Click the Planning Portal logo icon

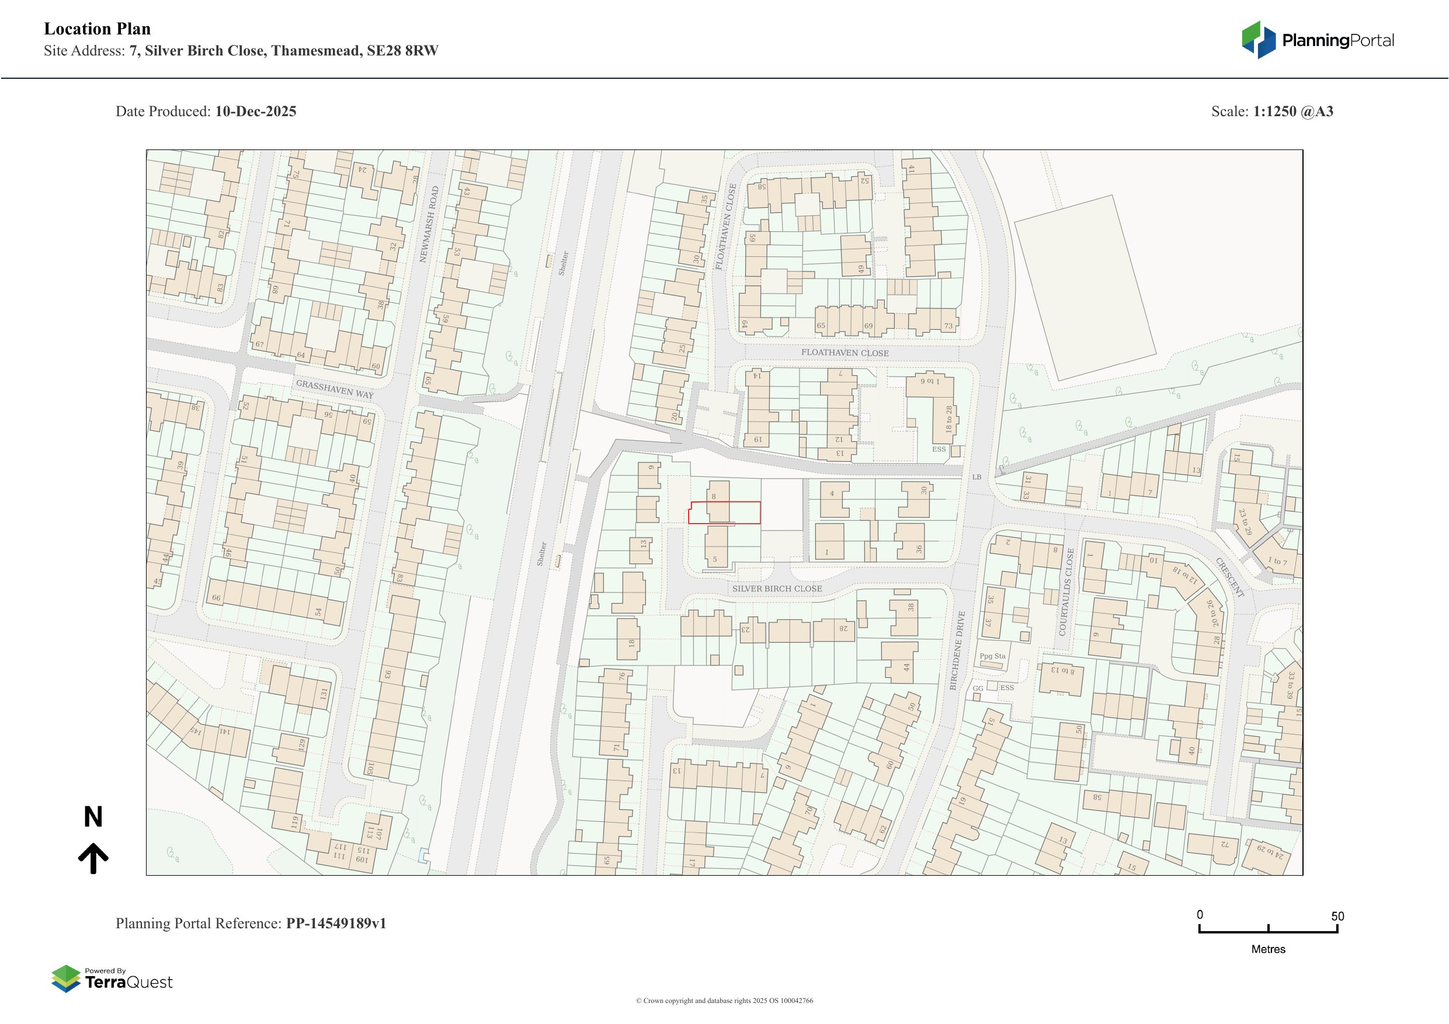pyautogui.click(x=1259, y=40)
